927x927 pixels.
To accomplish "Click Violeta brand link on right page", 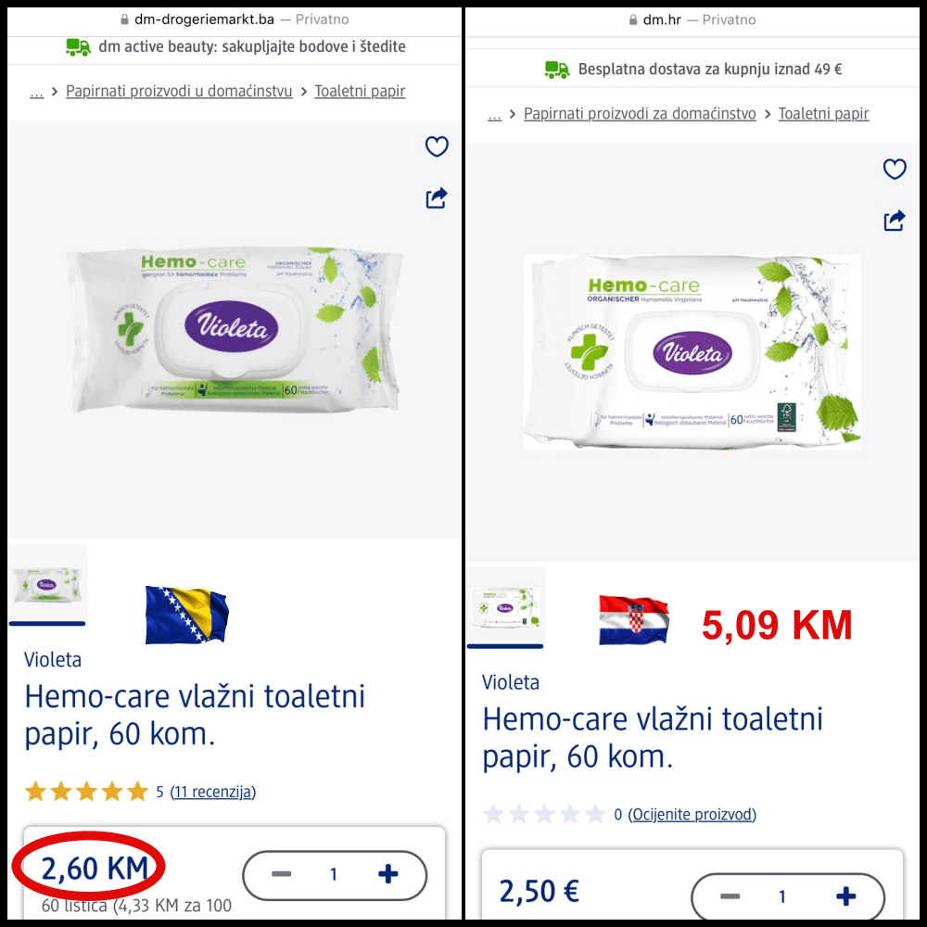I will click(510, 682).
